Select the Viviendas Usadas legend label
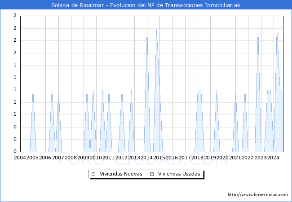Screen dimensions: 292x202 click(179, 174)
